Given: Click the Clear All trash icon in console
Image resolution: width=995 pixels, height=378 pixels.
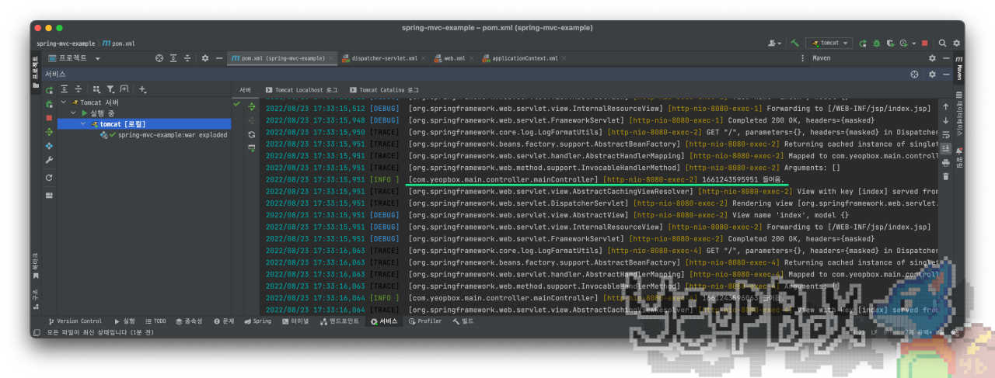Looking at the screenshot, I should (945, 176).
